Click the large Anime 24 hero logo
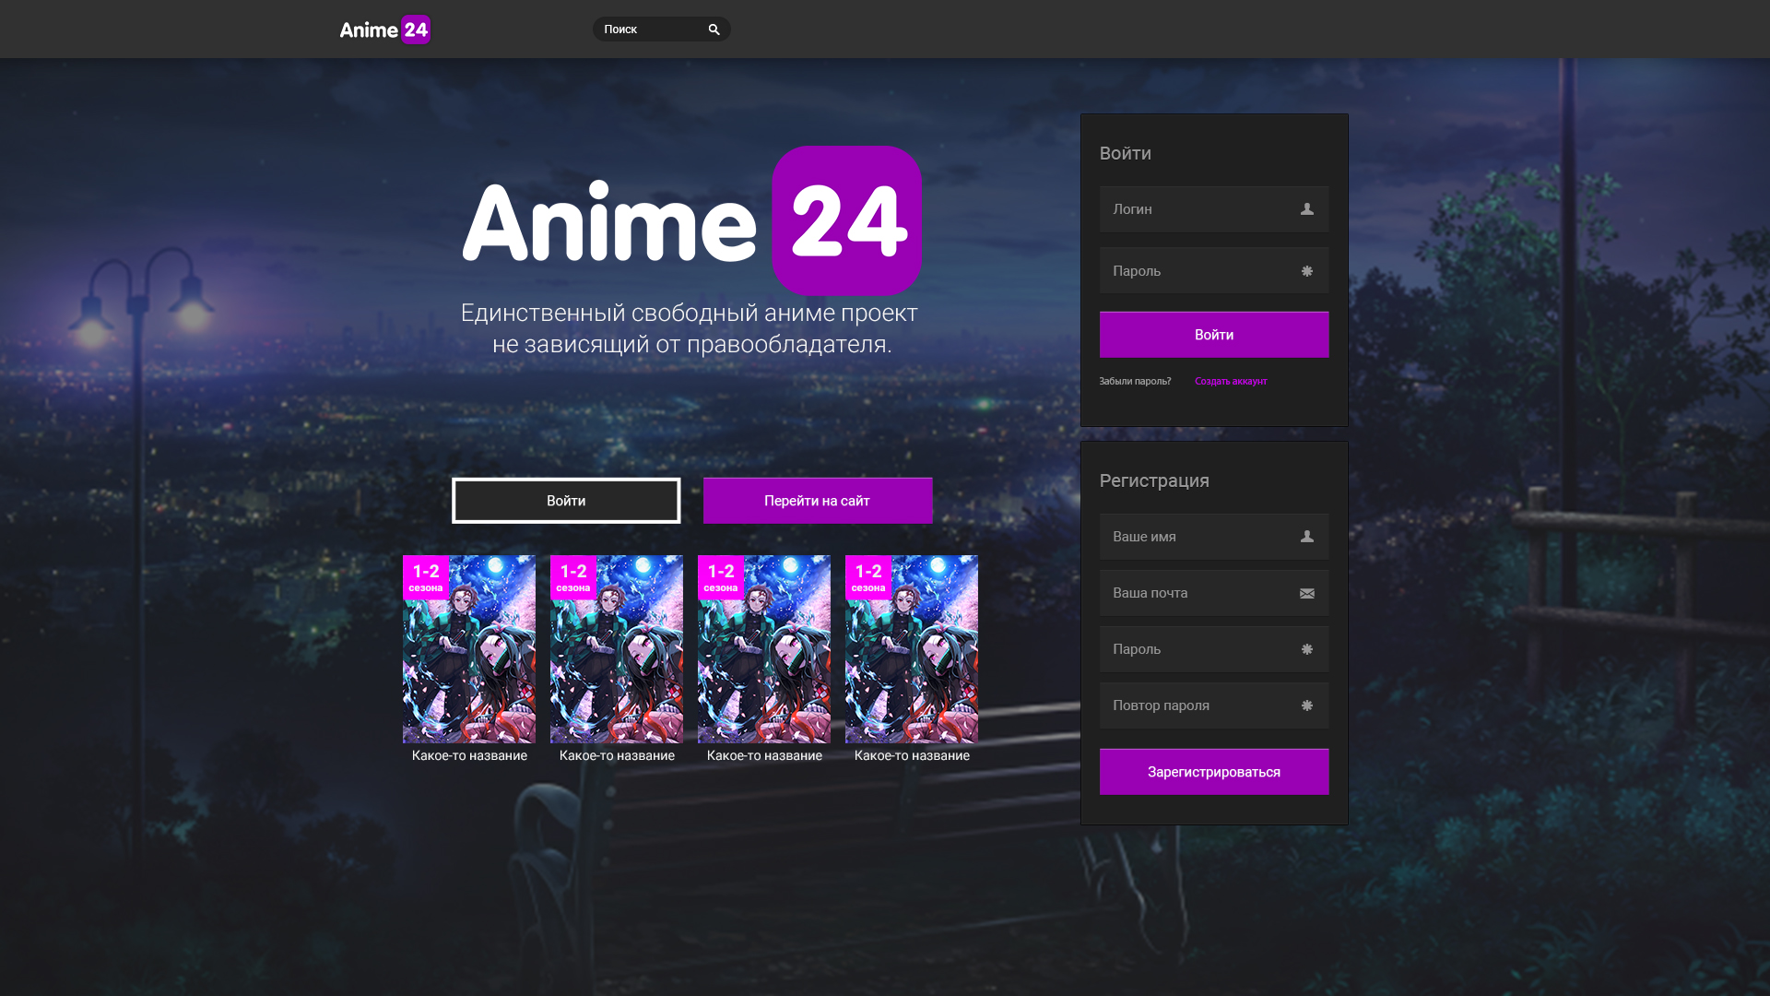This screenshot has height=996, width=1770. (691, 221)
